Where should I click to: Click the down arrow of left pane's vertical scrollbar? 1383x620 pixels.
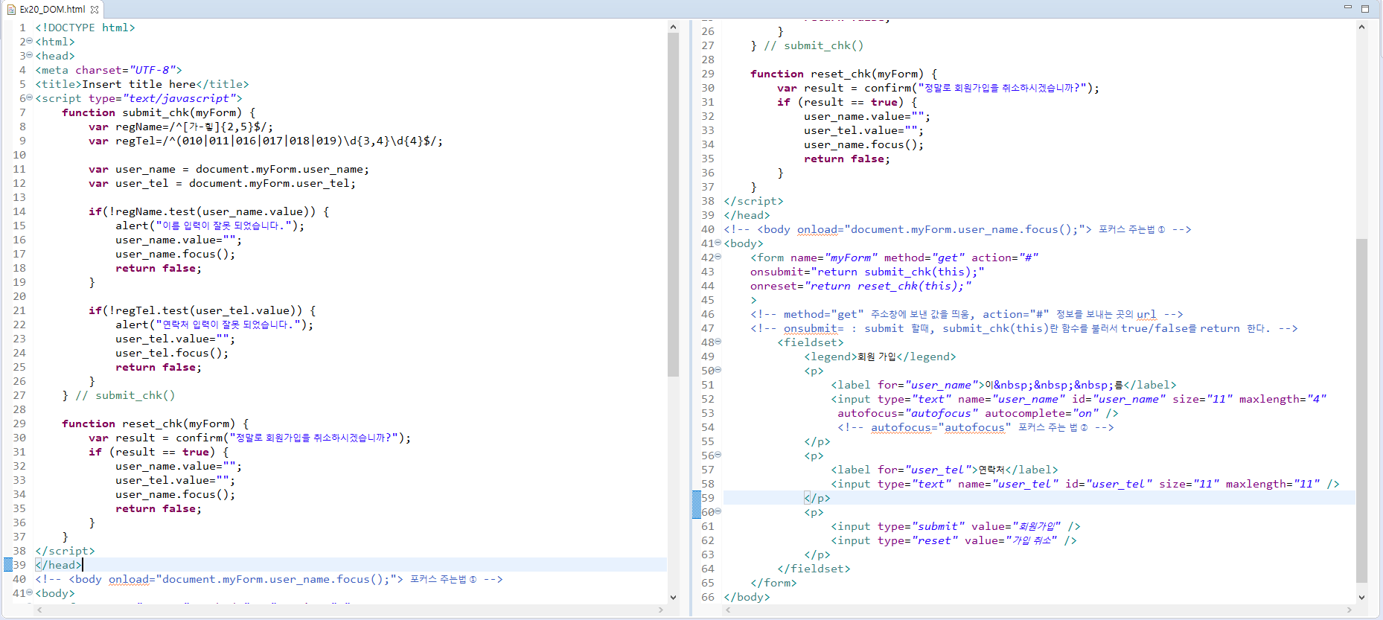coord(673,597)
